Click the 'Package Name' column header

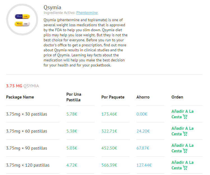pyautogui.click(x=20, y=97)
